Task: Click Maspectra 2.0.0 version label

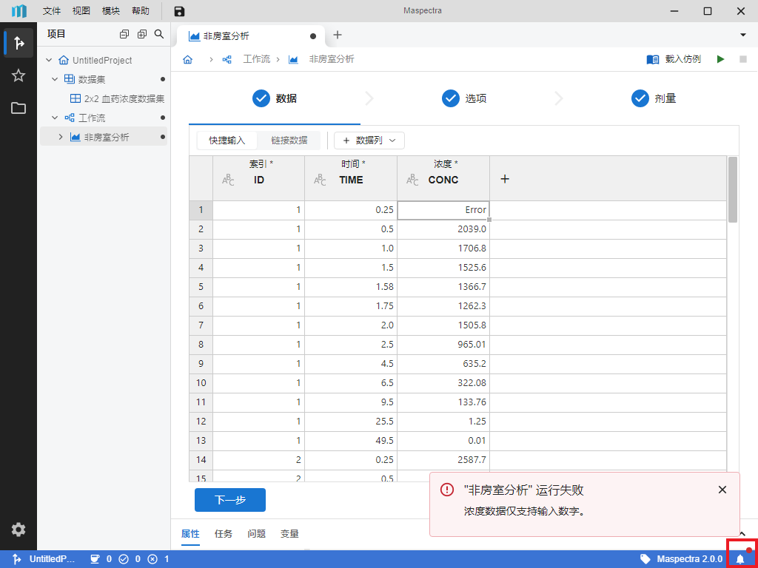Action: (690, 559)
